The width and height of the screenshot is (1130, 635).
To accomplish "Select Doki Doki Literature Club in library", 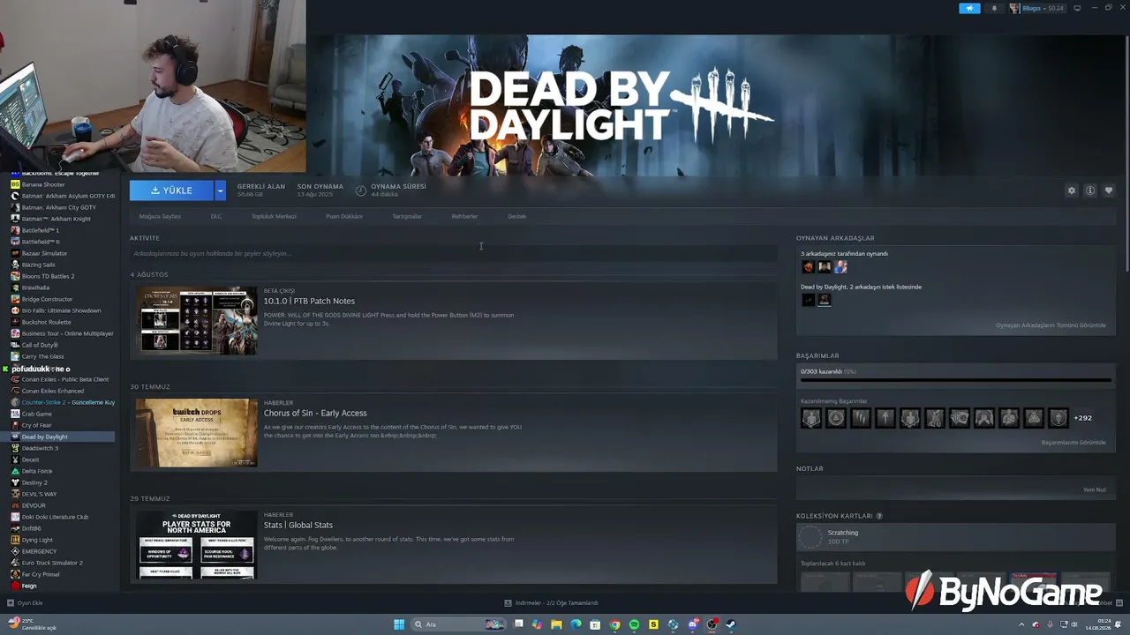I will point(55,517).
